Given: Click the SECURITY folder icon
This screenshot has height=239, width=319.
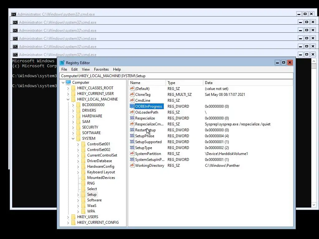Looking at the screenshot, I should click(78, 127).
